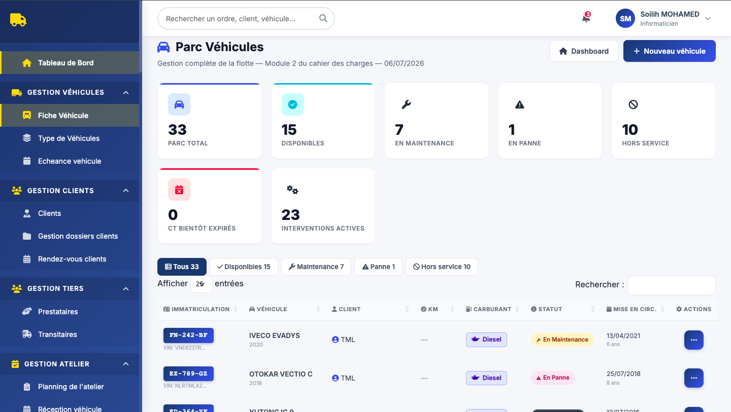Click the car icon on Parc Total card
731x412 pixels.
click(x=179, y=104)
